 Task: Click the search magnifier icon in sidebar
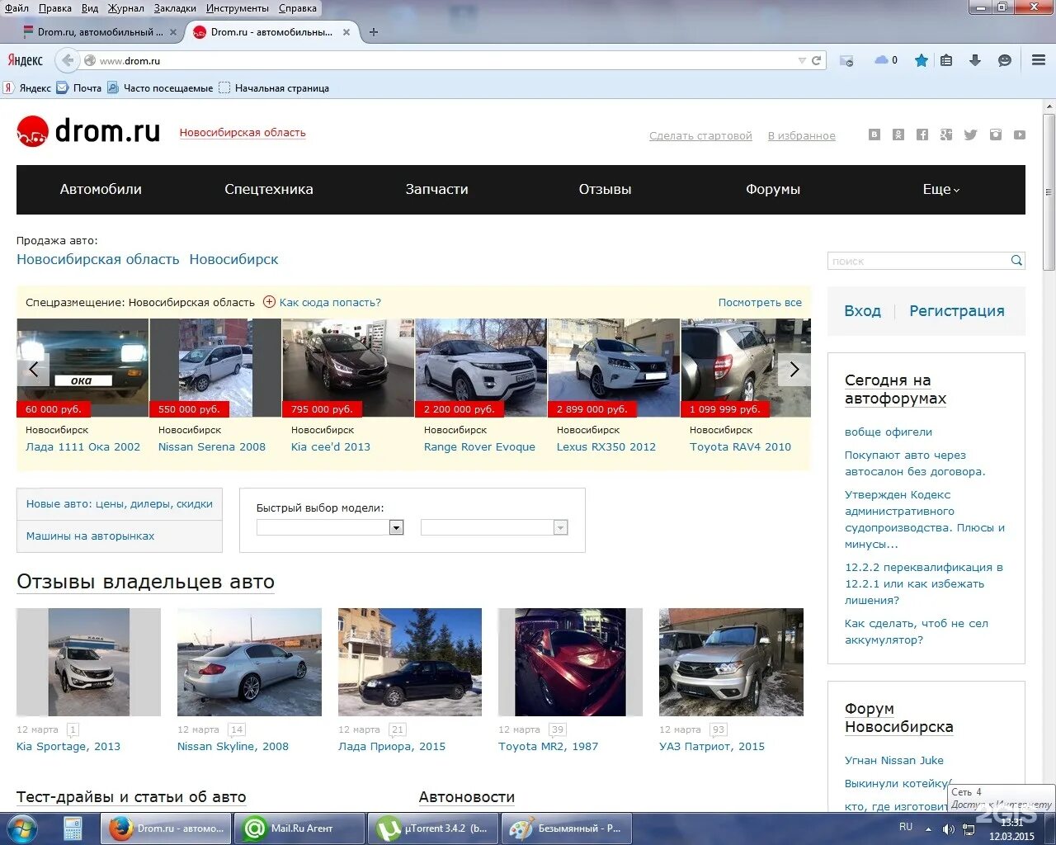point(1016,260)
